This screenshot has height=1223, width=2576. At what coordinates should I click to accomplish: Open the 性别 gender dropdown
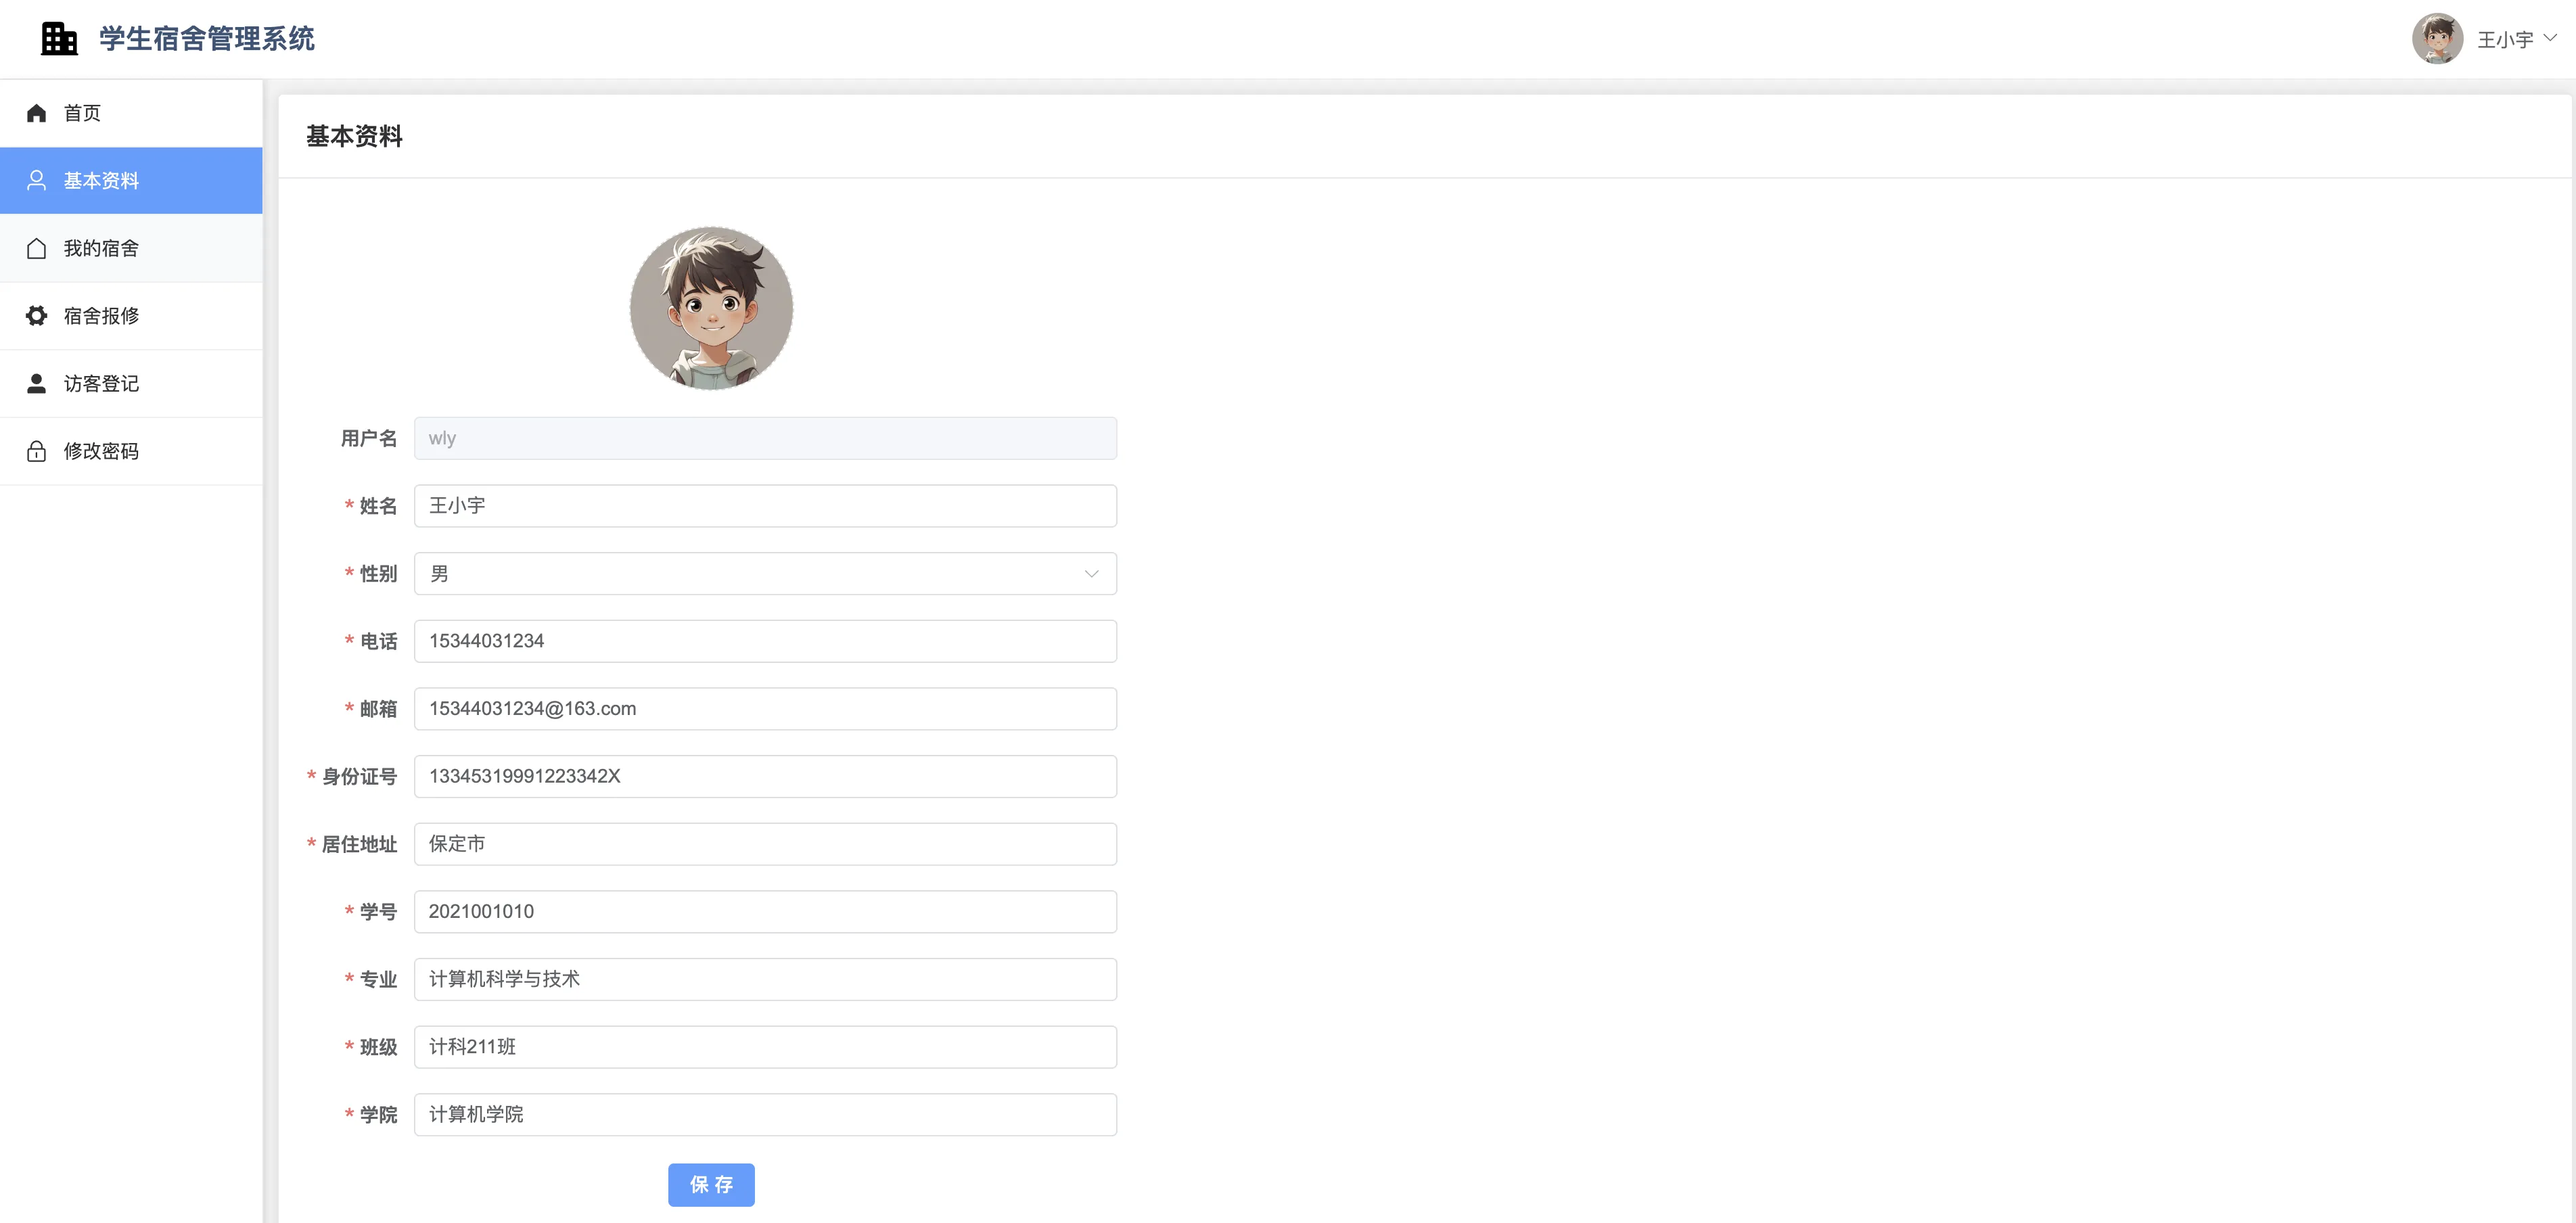tap(765, 574)
